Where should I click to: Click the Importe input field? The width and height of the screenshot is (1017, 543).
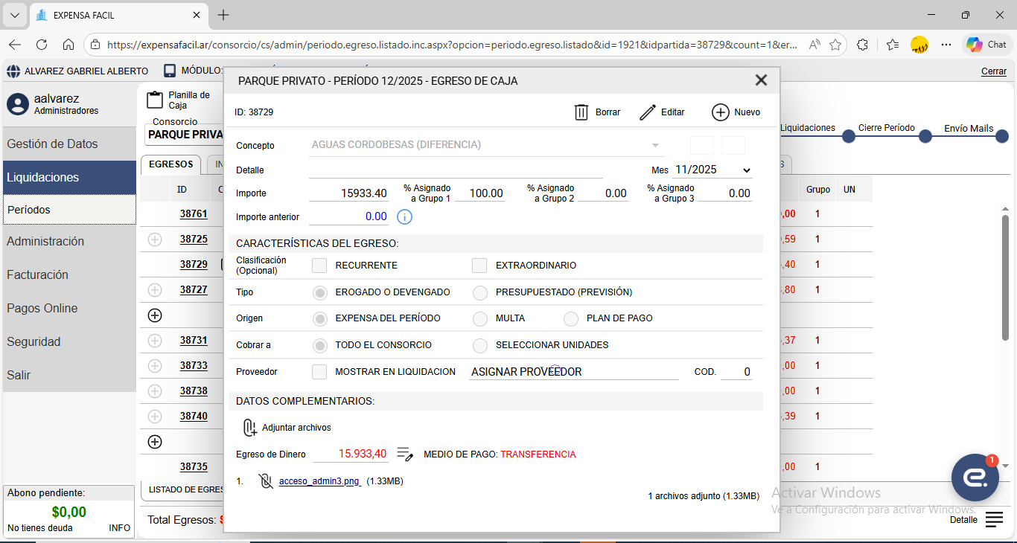[348, 193]
